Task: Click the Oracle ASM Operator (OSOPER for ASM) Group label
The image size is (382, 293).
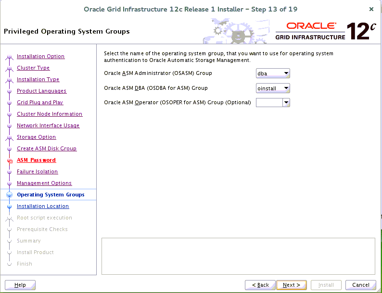Action: point(178,102)
